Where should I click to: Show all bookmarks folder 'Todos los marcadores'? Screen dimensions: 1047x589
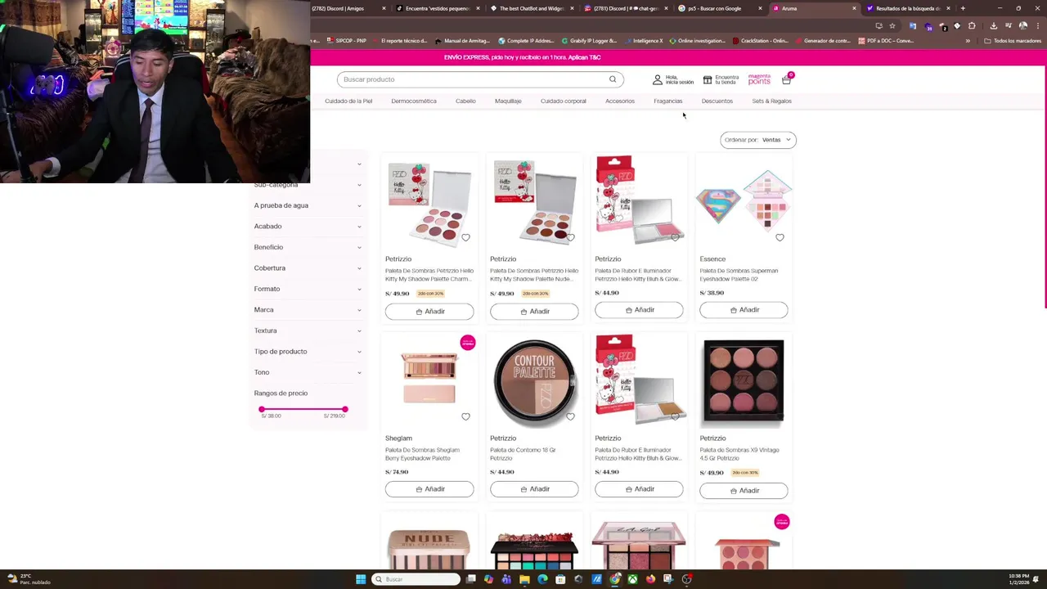1013,41
